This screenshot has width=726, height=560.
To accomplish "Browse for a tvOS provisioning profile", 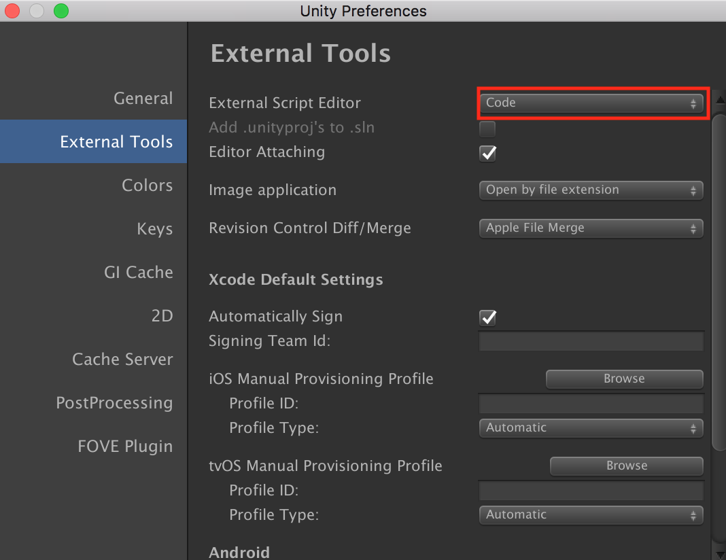I will pyautogui.click(x=626, y=466).
